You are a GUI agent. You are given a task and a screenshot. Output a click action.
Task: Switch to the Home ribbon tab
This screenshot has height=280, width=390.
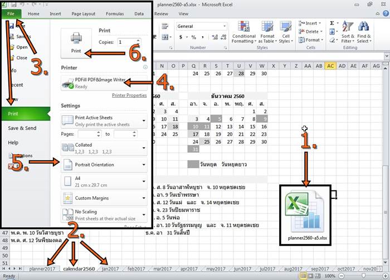click(33, 14)
